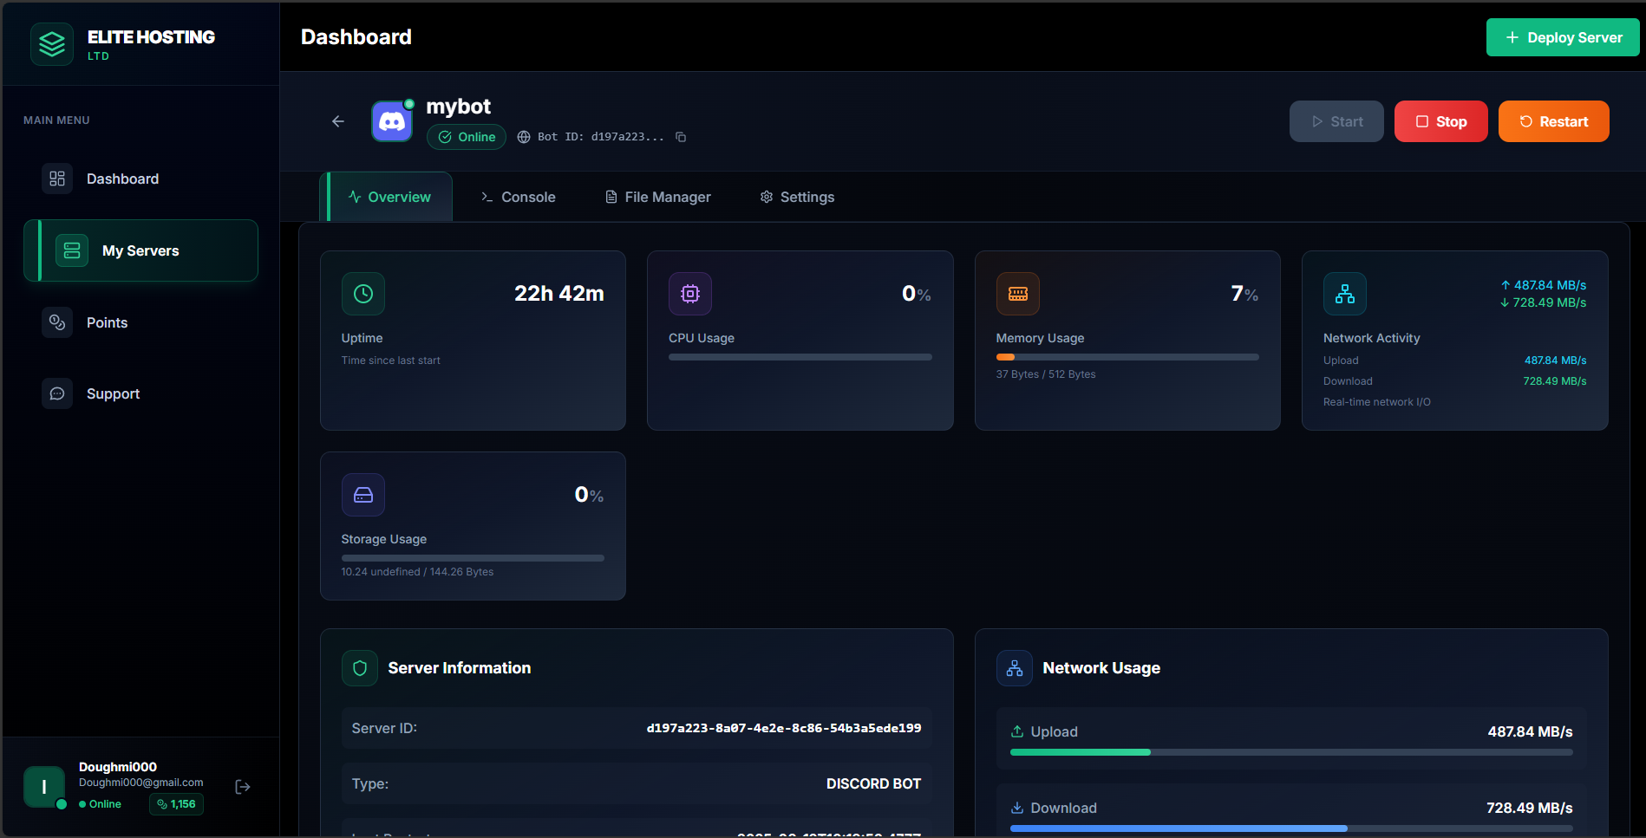Image resolution: width=1646 pixels, height=838 pixels.
Task: Click the Download arrow icon in Network Usage
Action: coord(1017,808)
